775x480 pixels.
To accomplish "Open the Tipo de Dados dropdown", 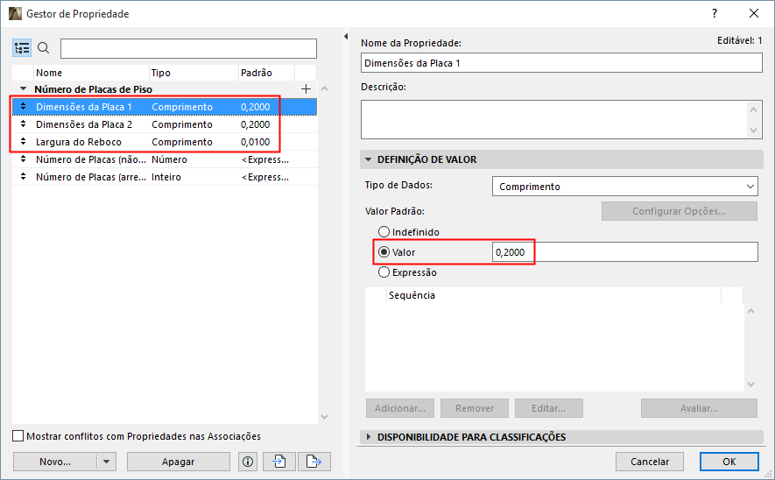I will pos(624,187).
